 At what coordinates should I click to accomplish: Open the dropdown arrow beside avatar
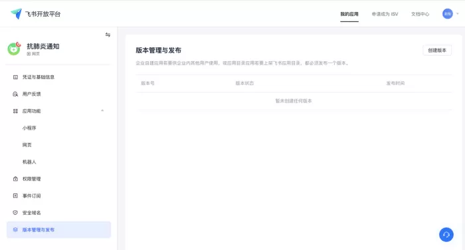point(458,14)
